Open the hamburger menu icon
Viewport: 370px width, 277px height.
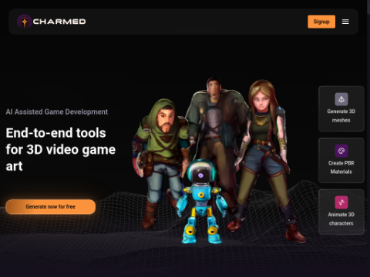(x=345, y=22)
